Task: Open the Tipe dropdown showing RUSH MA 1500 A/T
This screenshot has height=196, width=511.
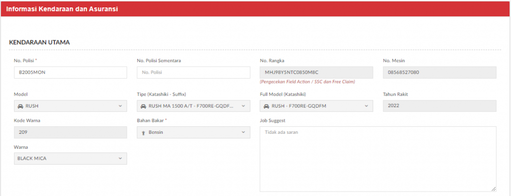Action: [194, 106]
